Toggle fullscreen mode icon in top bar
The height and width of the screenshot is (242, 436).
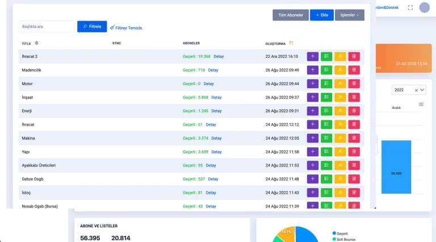[x=410, y=7]
